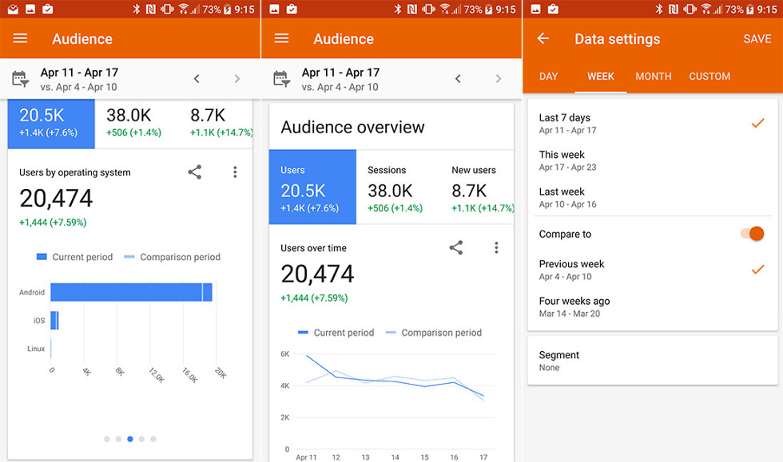Switch to the CUSTOM tab
The width and height of the screenshot is (783, 462).
pos(709,77)
